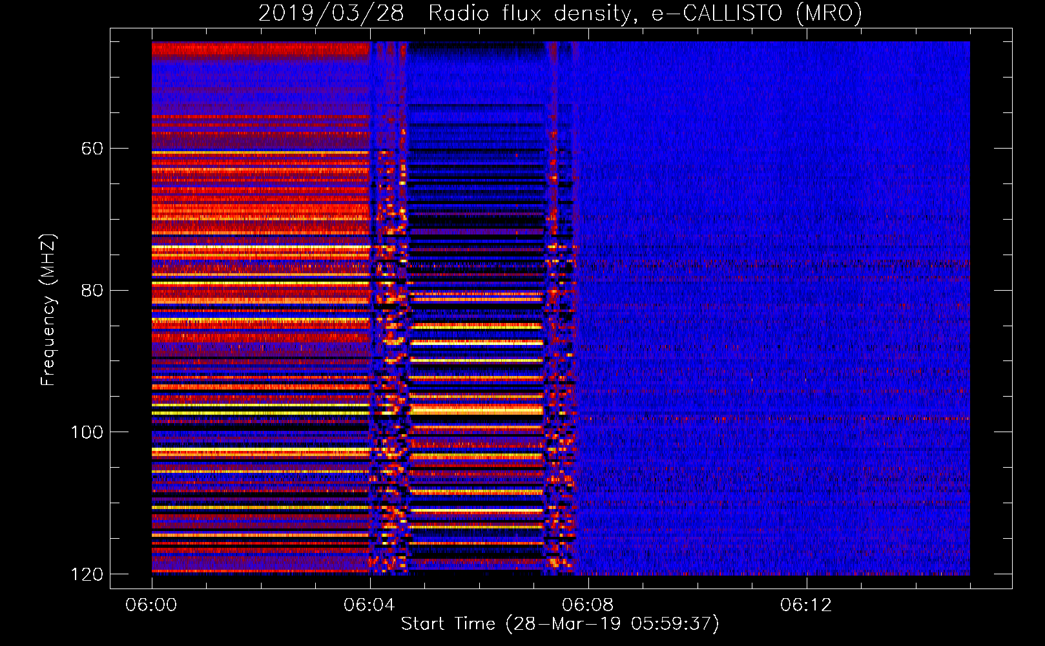The width and height of the screenshot is (1045, 646).
Task: Click the plot title 'Radio flux density, e-CALLISTO (MRO)'
Action: point(645,13)
